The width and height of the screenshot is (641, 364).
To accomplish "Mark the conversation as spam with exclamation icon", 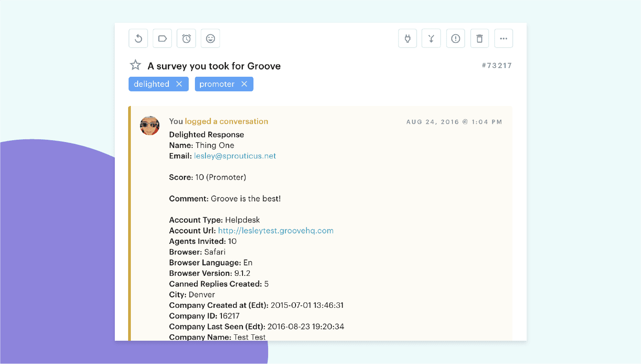I will pos(455,38).
